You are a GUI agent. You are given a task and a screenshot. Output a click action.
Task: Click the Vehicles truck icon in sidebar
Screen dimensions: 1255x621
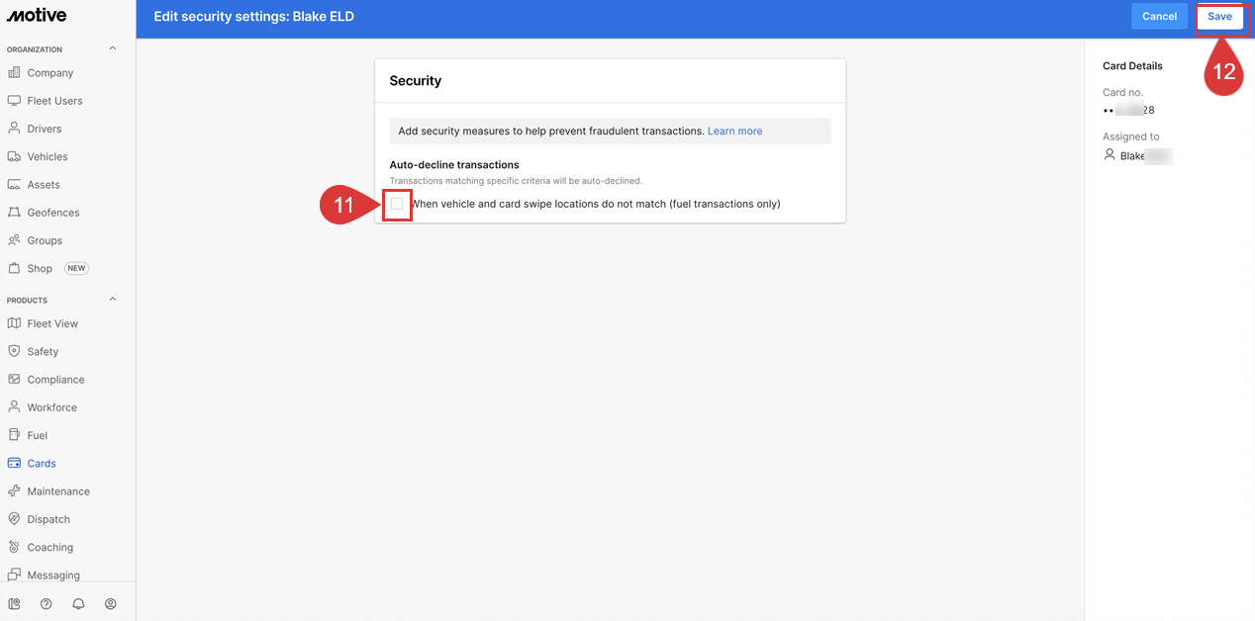14,156
